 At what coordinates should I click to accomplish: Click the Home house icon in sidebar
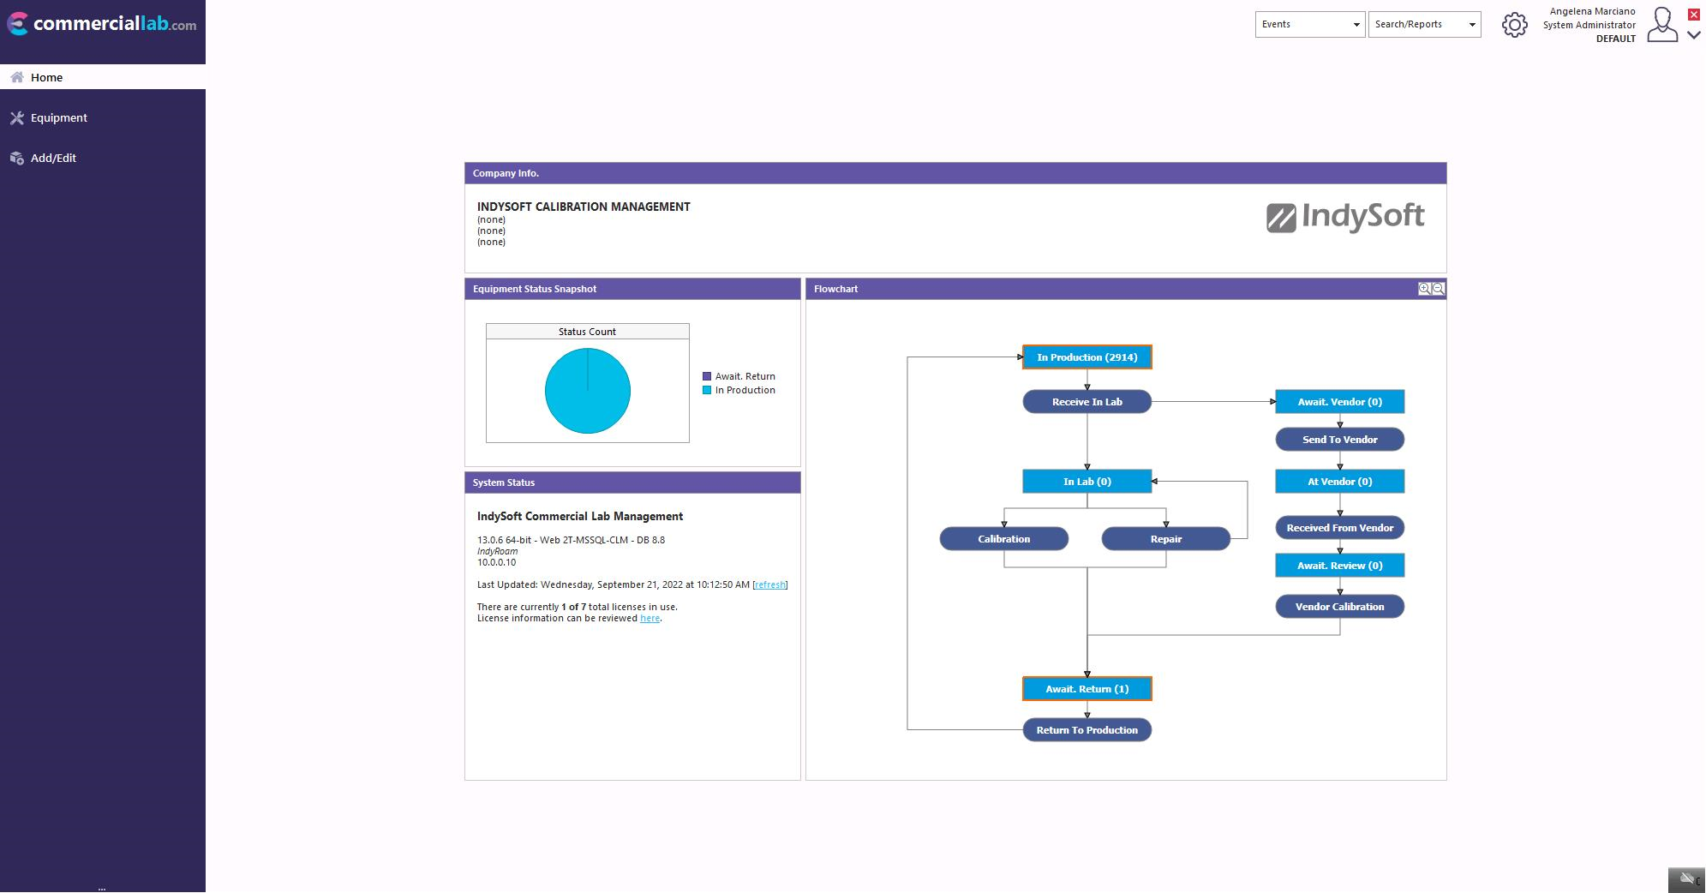pyautogui.click(x=16, y=78)
